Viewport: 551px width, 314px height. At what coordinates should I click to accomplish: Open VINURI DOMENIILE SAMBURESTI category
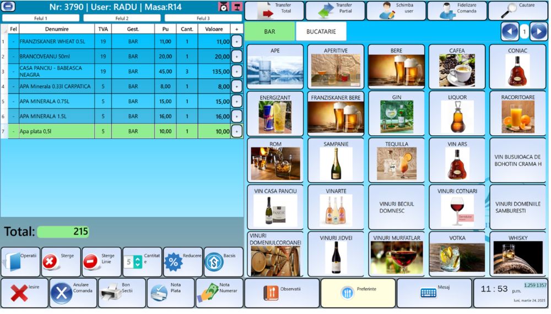(x=517, y=207)
